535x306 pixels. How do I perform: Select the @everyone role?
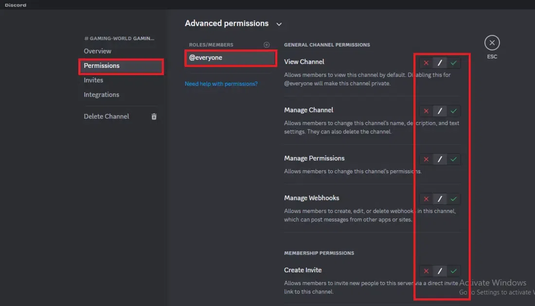click(206, 58)
